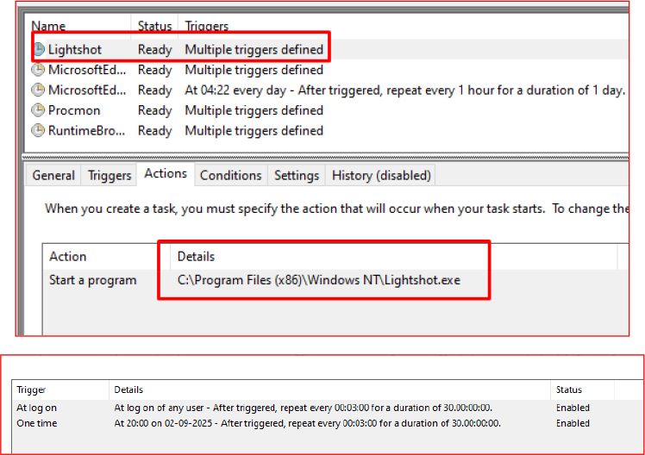Click the Lightshot.exe program path
Screen dimensions: 645x455
pos(319,280)
